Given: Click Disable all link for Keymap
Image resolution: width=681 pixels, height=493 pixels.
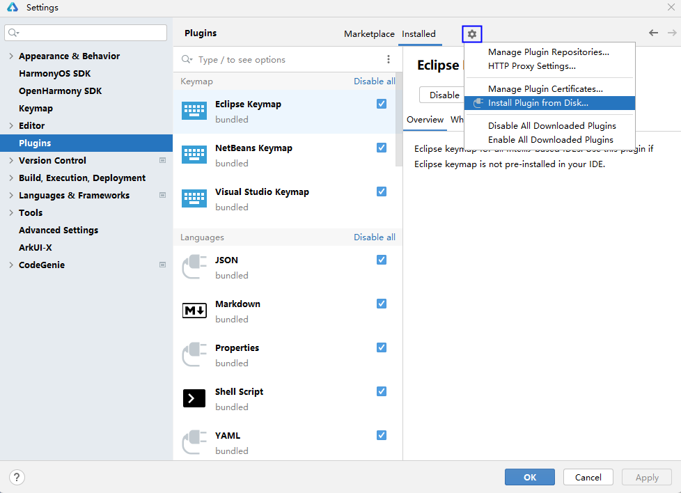Looking at the screenshot, I should click(x=374, y=81).
